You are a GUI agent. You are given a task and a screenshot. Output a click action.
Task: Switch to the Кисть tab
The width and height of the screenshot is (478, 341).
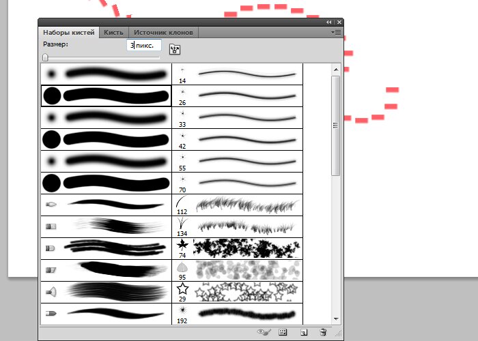(x=114, y=32)
